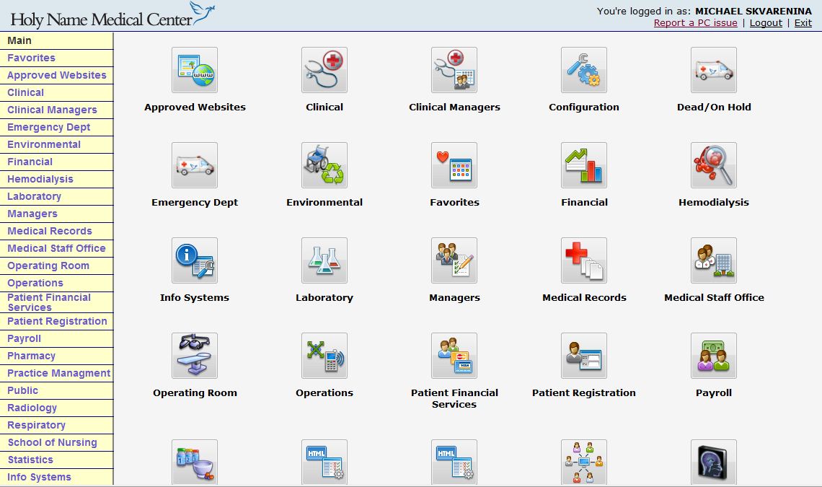Open Financial from the sidebar menu
This screenshot has height=487, width=822.
[x=57, y=162]
